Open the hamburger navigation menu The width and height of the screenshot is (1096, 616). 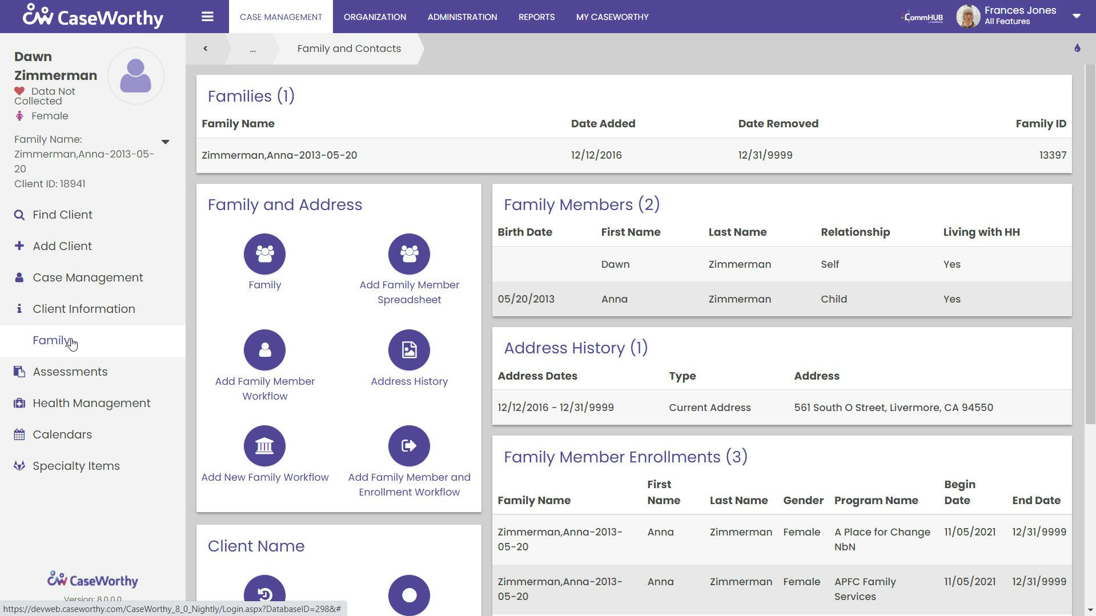pos(207,17)
